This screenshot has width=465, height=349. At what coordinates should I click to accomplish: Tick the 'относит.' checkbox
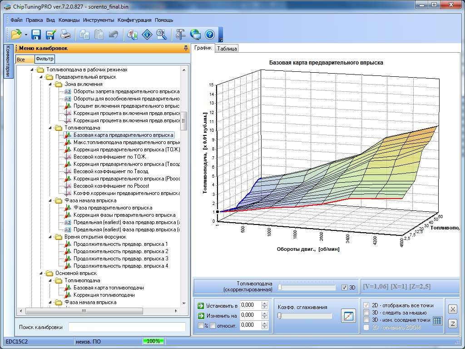[x=213, y=325]
